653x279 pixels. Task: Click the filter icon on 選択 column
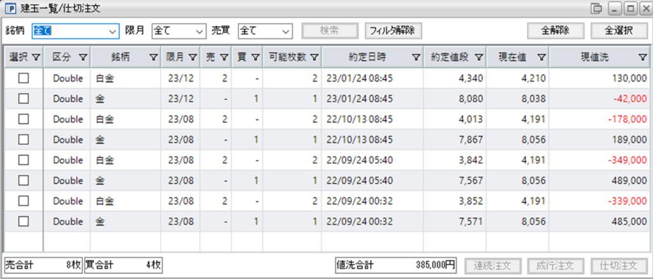click(x=36, y=58)
